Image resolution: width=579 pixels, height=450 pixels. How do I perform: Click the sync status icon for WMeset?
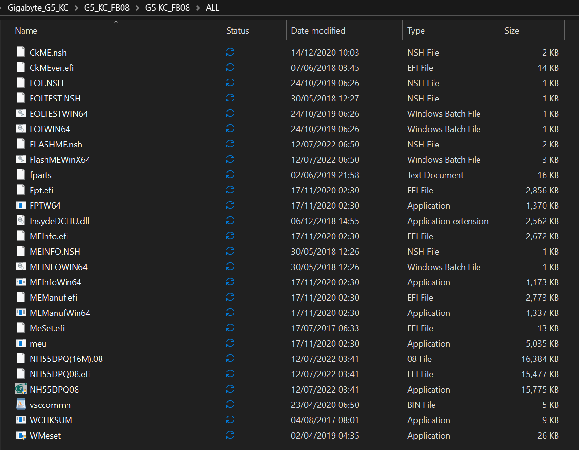tap(230, 435)
